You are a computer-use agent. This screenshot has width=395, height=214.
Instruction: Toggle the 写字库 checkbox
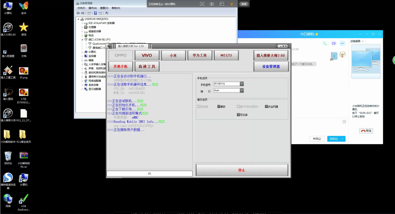click(238, 115)
